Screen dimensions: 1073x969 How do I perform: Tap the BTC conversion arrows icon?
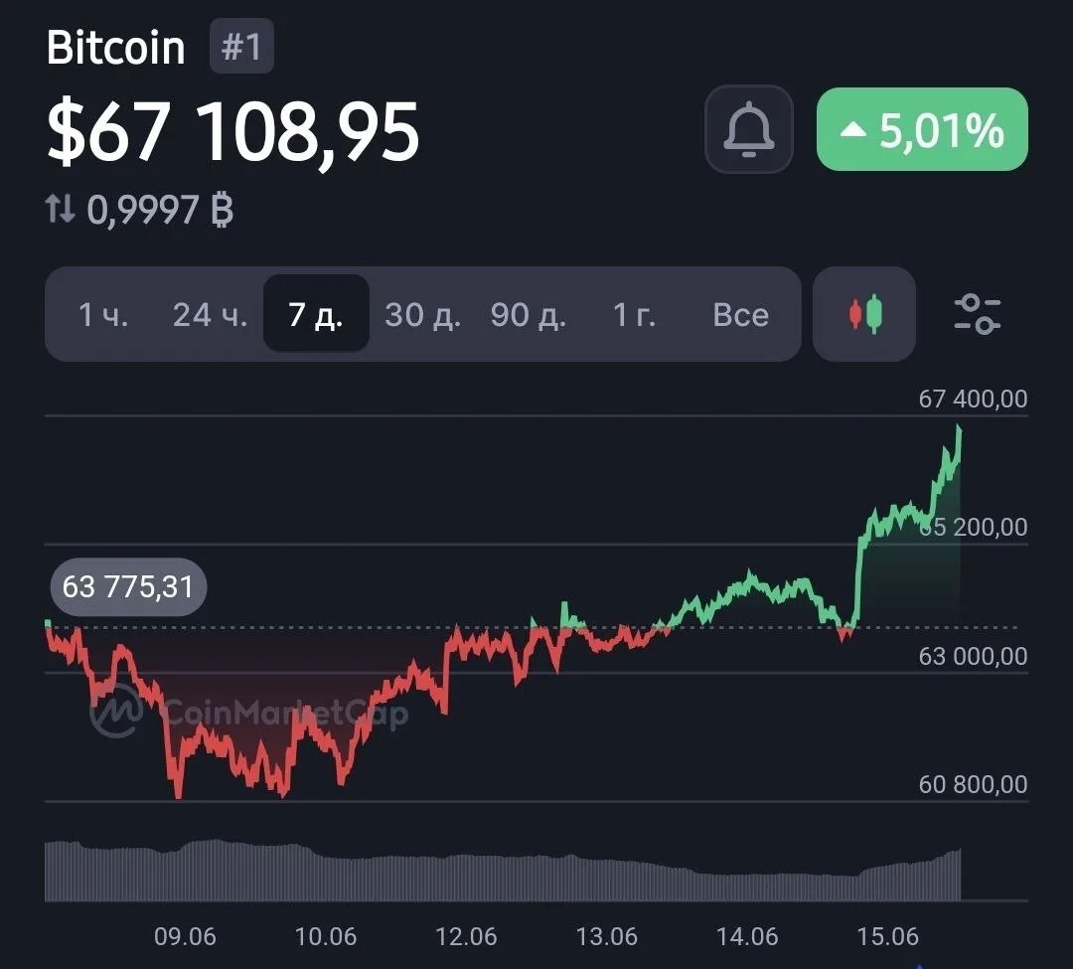pos(60,209)
